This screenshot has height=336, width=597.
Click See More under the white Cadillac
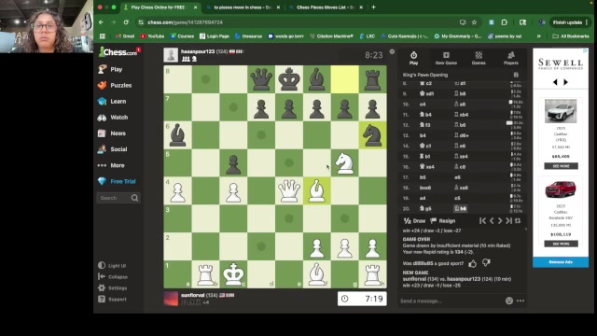[561, 166]
